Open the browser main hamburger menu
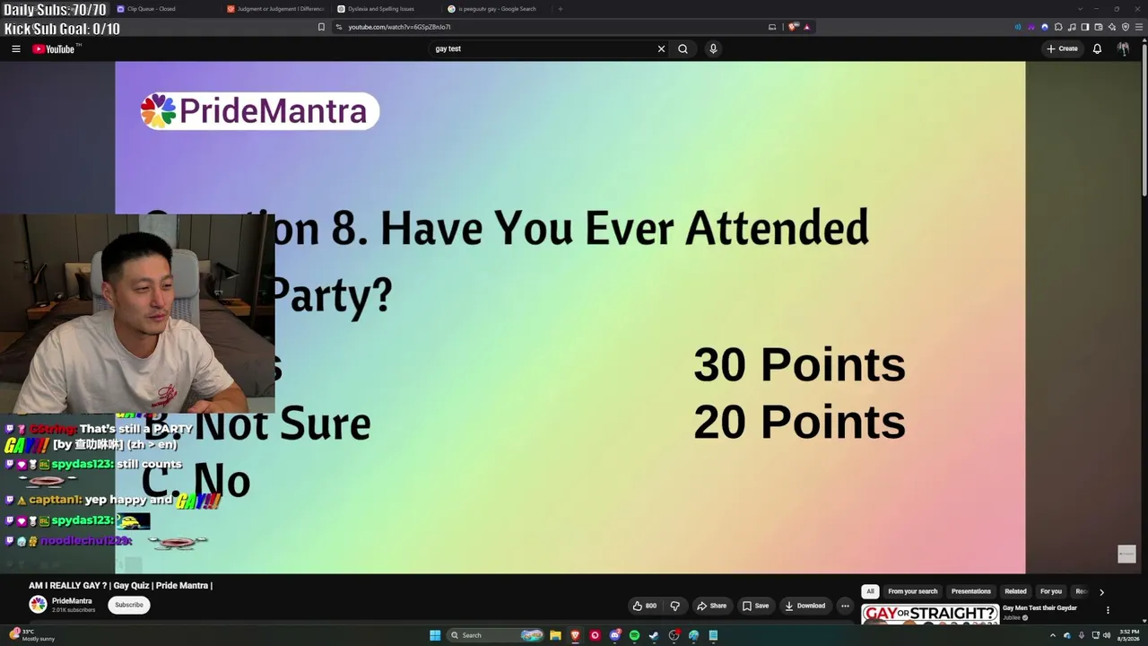Screen dimensions: 1148x646 click(1138, 27)
